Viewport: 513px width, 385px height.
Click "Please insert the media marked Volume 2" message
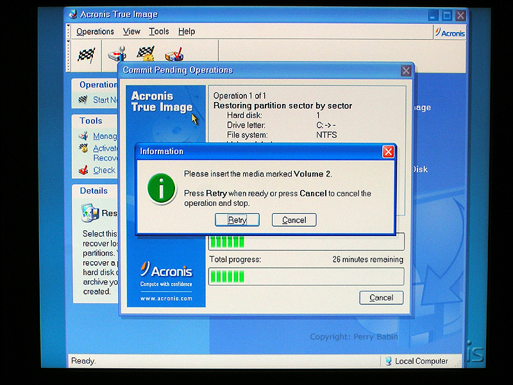(258, 174)
